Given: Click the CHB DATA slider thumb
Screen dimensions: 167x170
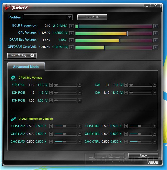Looking at the screenshot, I should point(64,134).
